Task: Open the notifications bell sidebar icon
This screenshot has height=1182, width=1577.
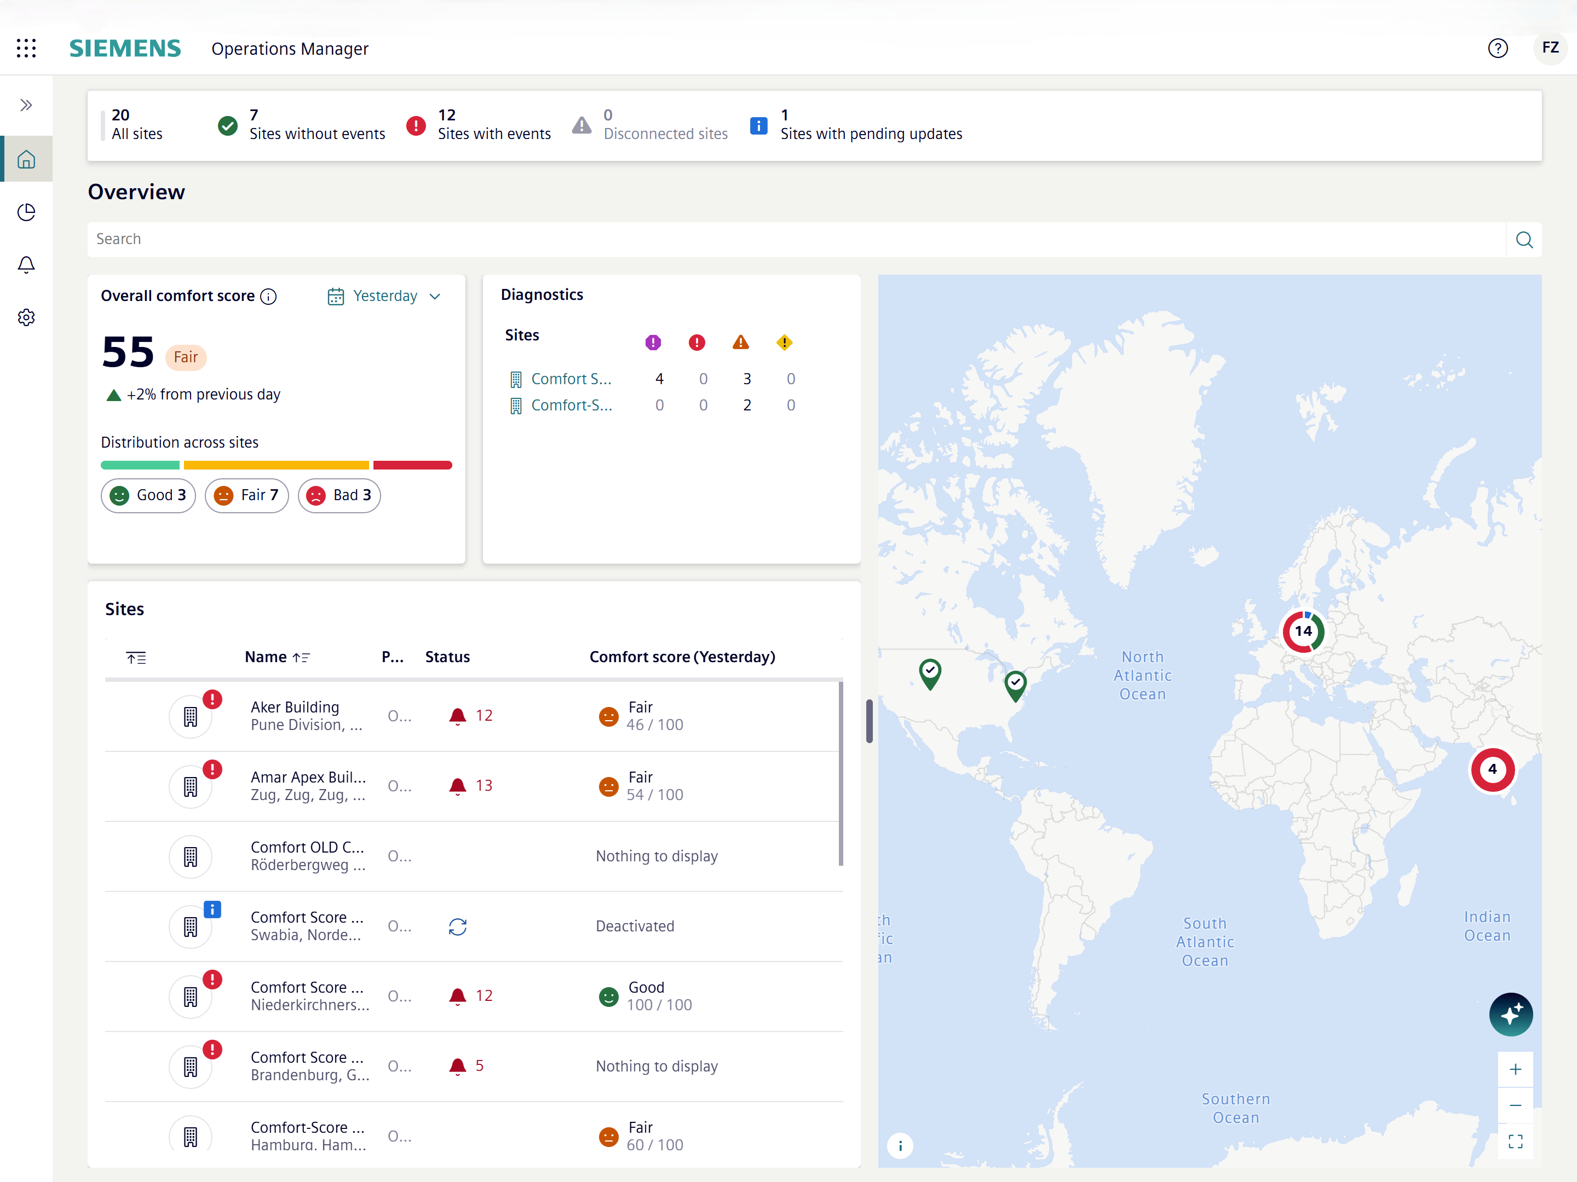Action: (x=26, y=265)
